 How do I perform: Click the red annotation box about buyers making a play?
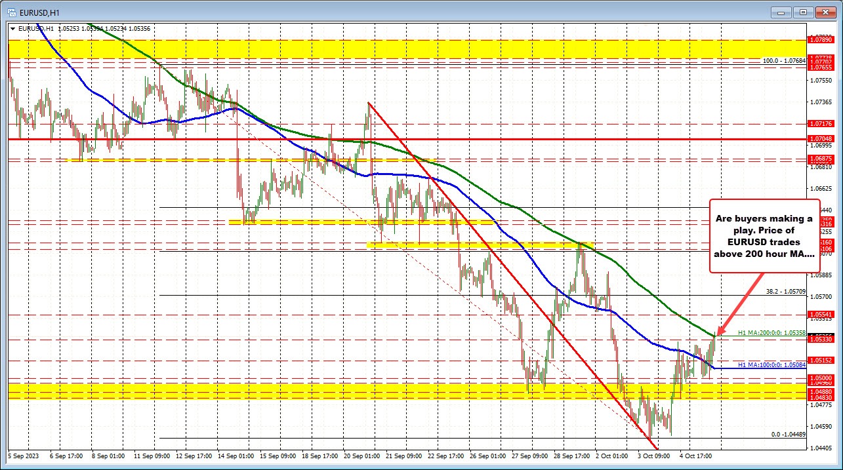point(764,236)
